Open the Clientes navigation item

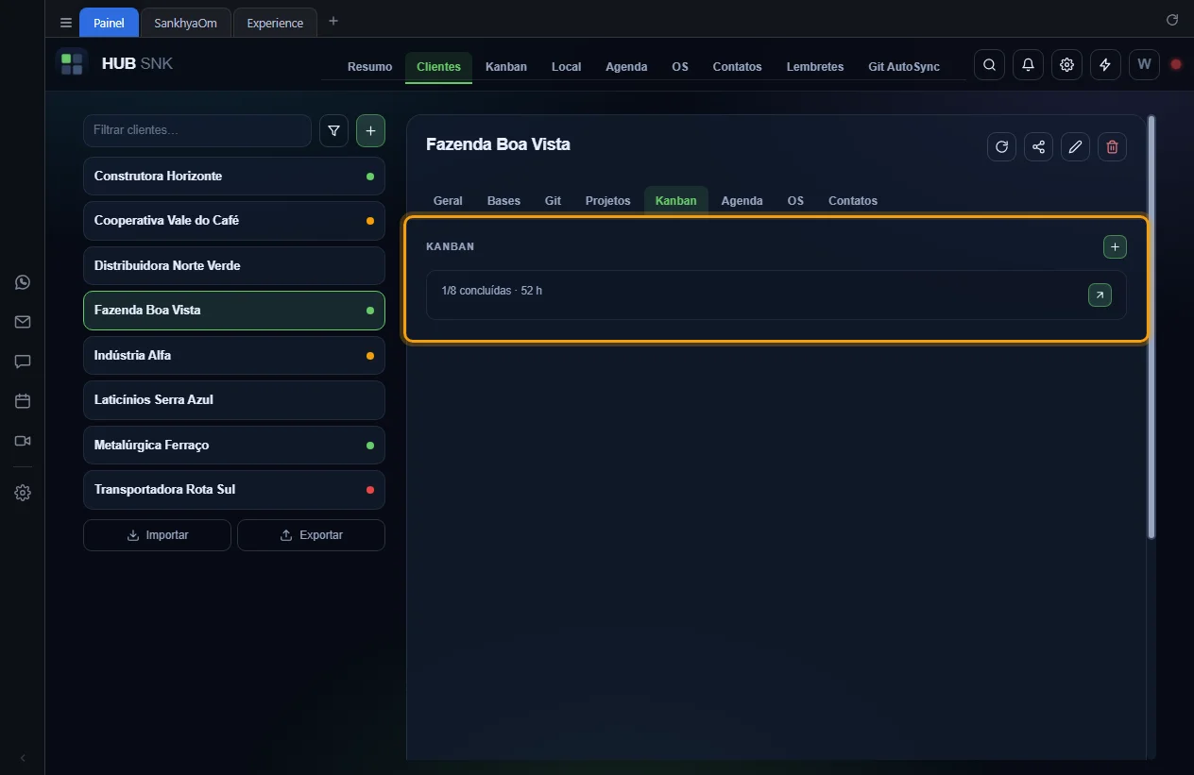(x=438, y=67)
